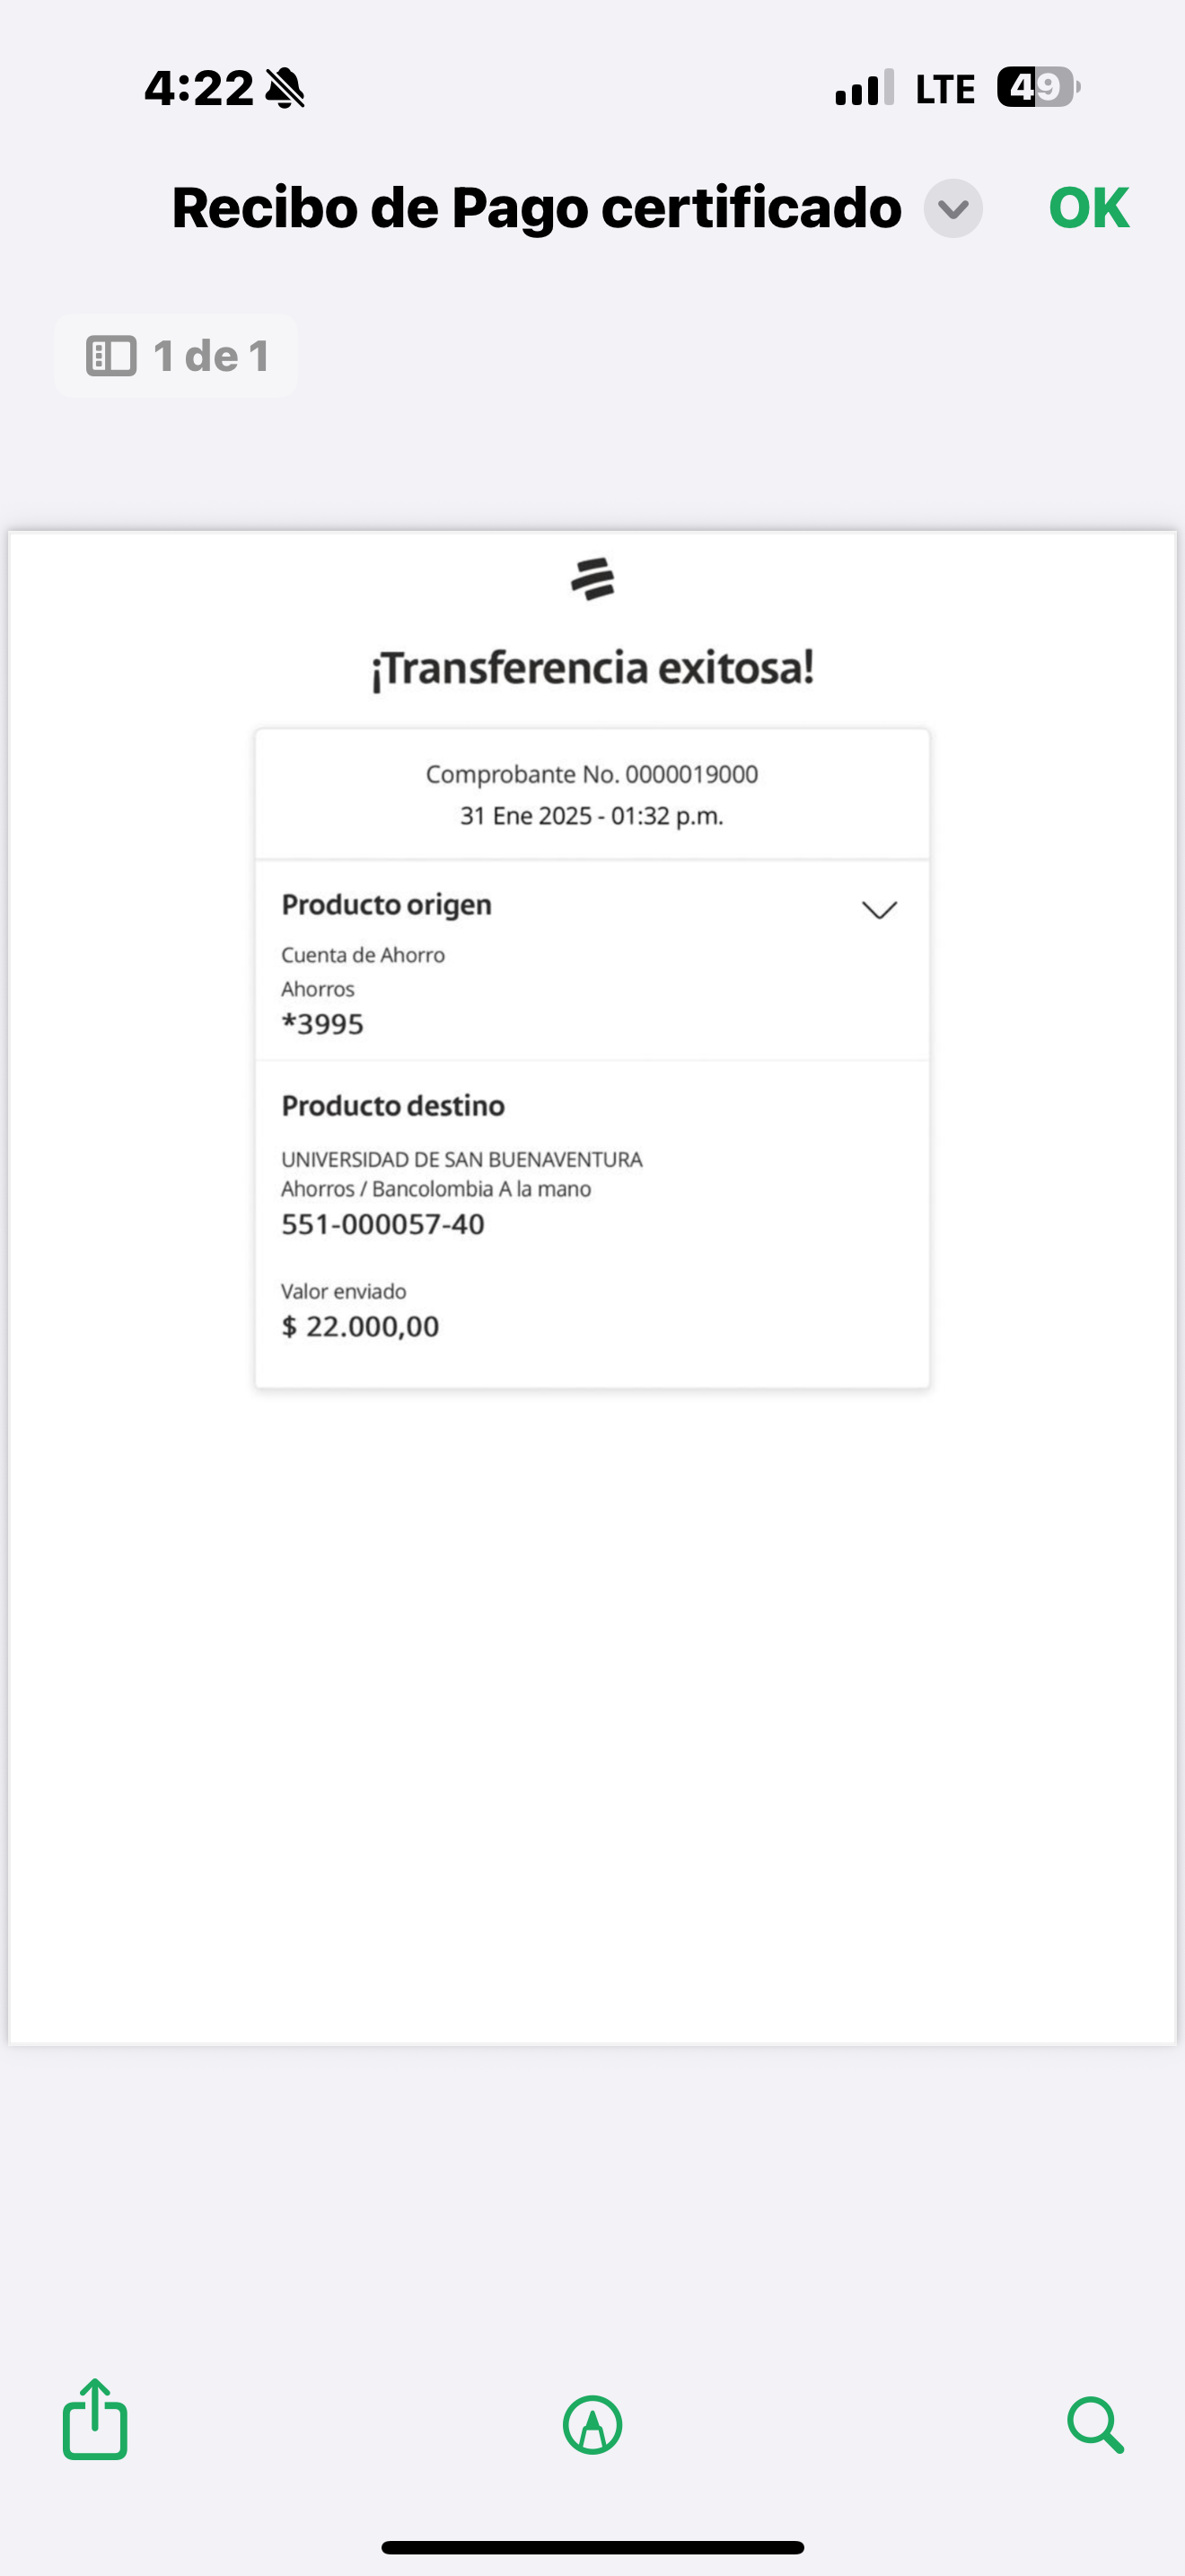Tap the Valor enviado amount $ 22.000,00
Viewport: 1185px width, 2576px height.
point(361,1326)
